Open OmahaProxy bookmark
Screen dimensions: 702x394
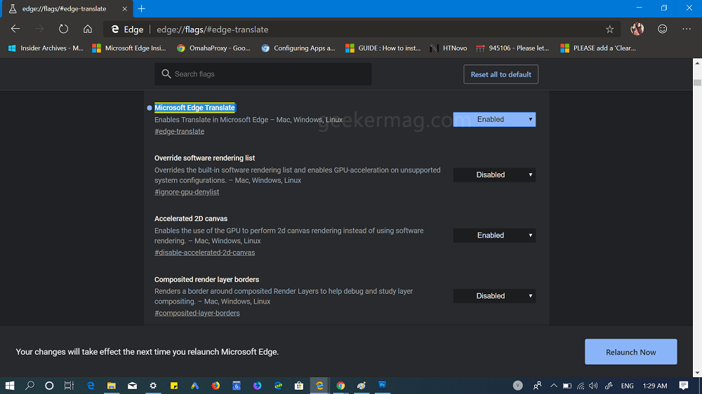pyautogui.click(x=213, y=48)
